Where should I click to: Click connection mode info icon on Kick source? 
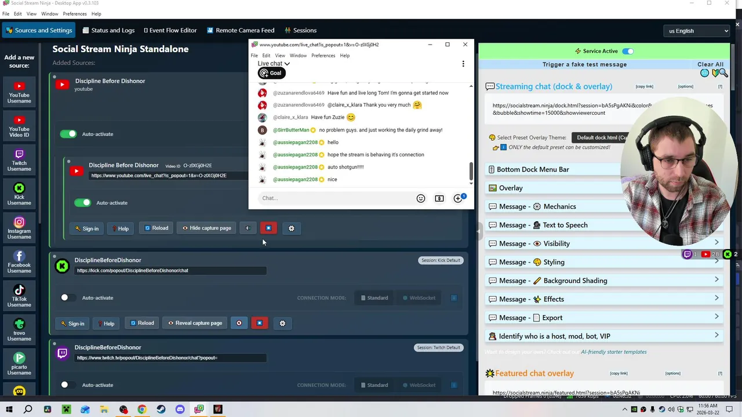pos(454,298)
